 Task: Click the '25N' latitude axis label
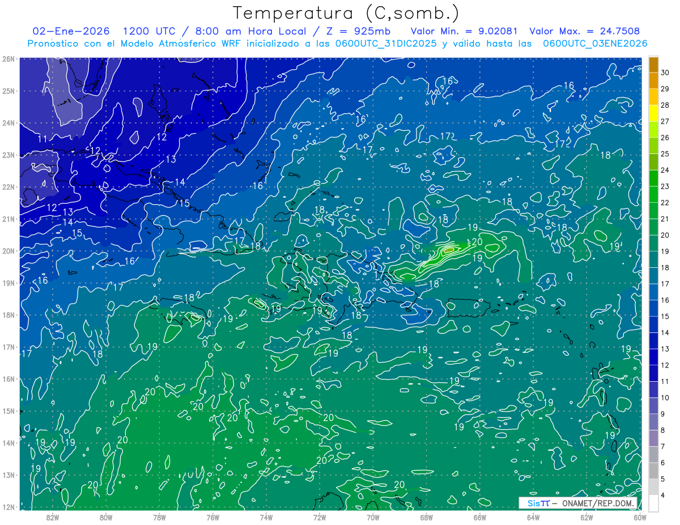pyautogui.click(x=8, y=91)
